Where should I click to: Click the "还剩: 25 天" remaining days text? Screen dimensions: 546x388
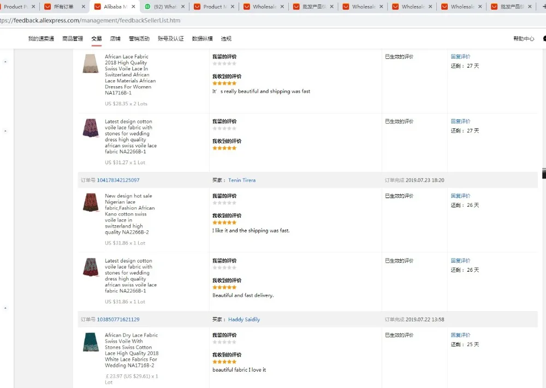tap(465, 344)
